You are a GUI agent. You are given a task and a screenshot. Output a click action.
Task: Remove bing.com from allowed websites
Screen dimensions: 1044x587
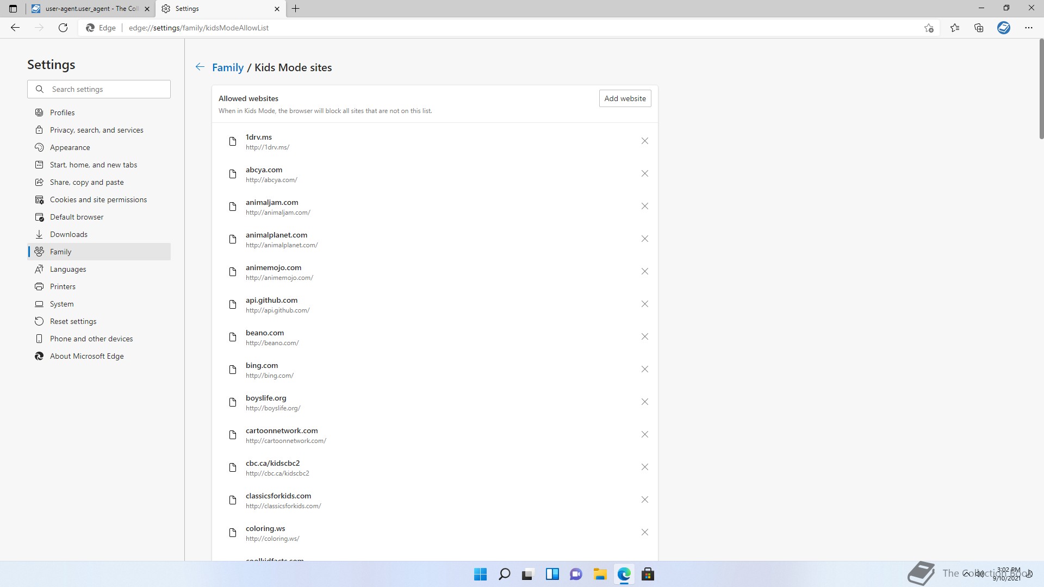point(644,369)
